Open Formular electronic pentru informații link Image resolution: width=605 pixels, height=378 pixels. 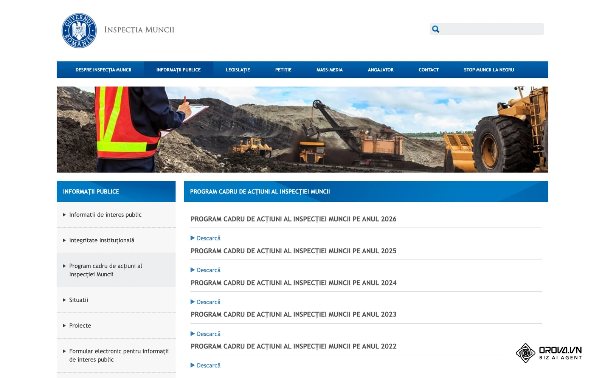[x=119, y=355]
